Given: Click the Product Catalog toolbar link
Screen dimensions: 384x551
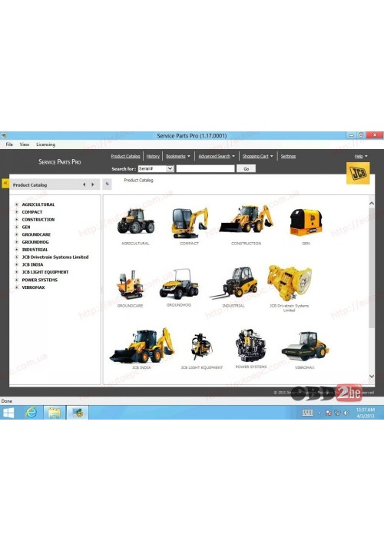Looking at the screenshot, I should (125, 156).
